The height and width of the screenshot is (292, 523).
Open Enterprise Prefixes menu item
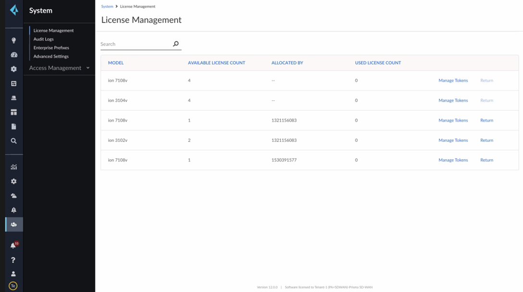pos(51,48)
